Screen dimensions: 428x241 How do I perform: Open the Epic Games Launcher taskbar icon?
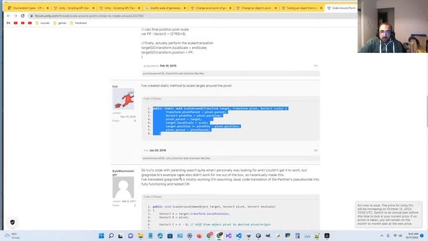coord(327,236)
